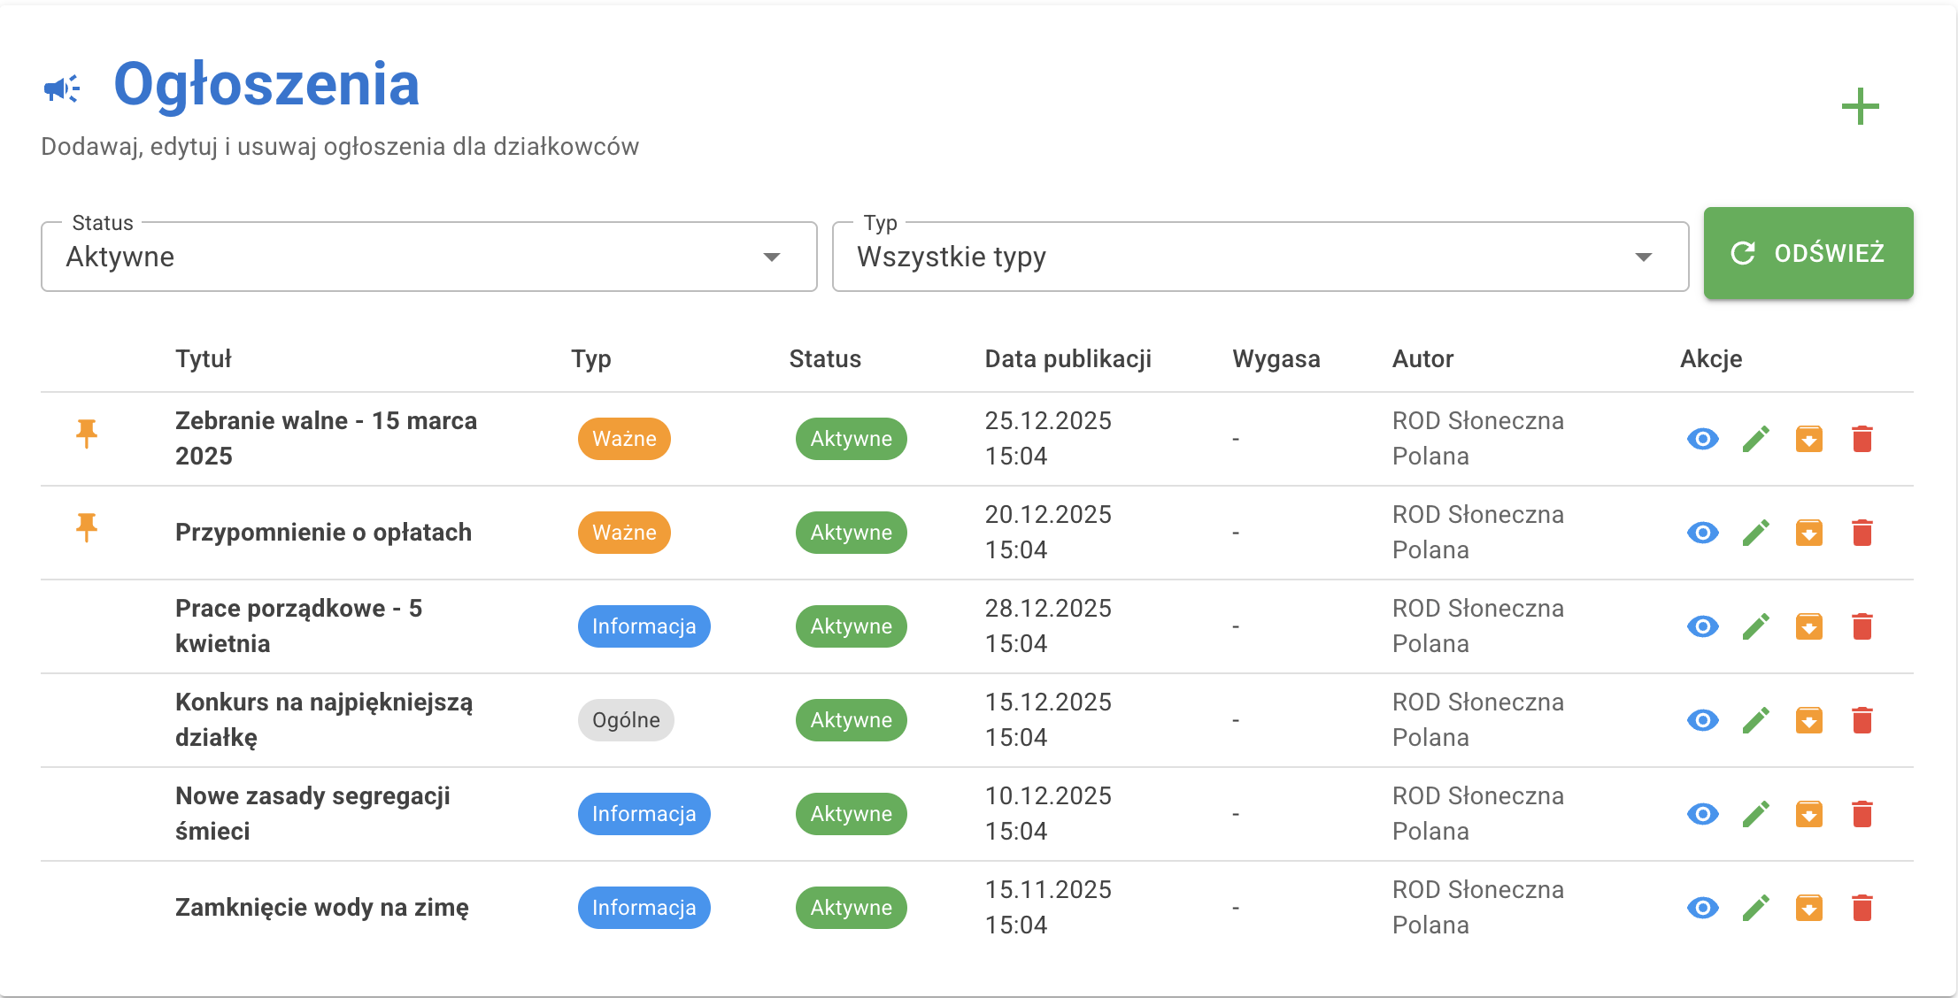Click the megaphone icon beside the page title
The image size is (1958, 998).
(60, 86)
